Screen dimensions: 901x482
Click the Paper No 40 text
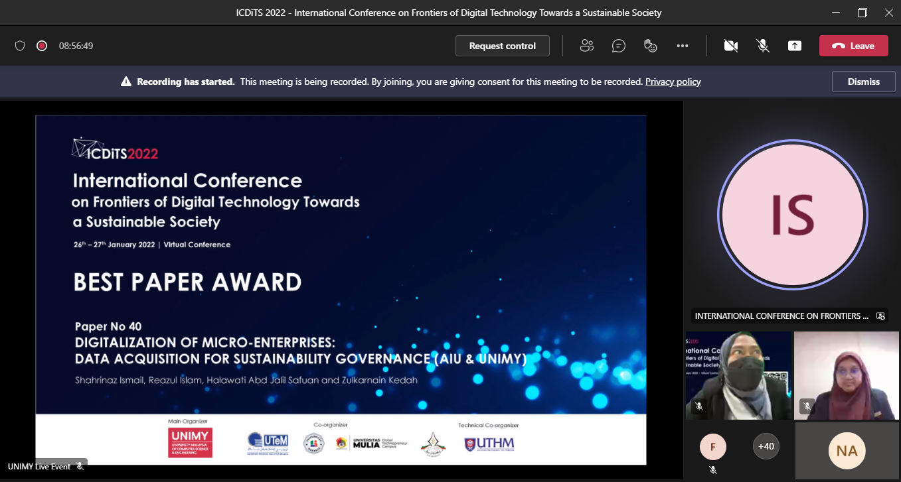108,326
